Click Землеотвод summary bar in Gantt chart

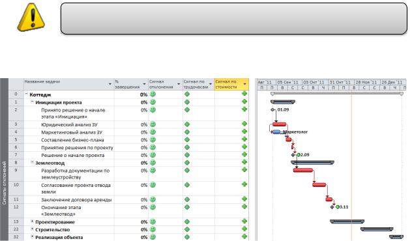[312, 162]
